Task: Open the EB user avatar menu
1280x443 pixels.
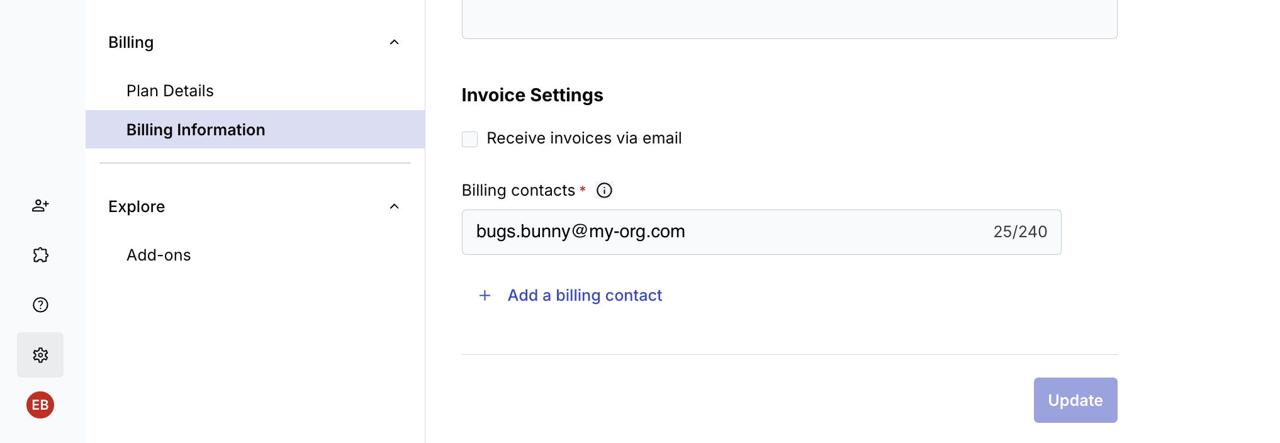Action: point(40,405)
